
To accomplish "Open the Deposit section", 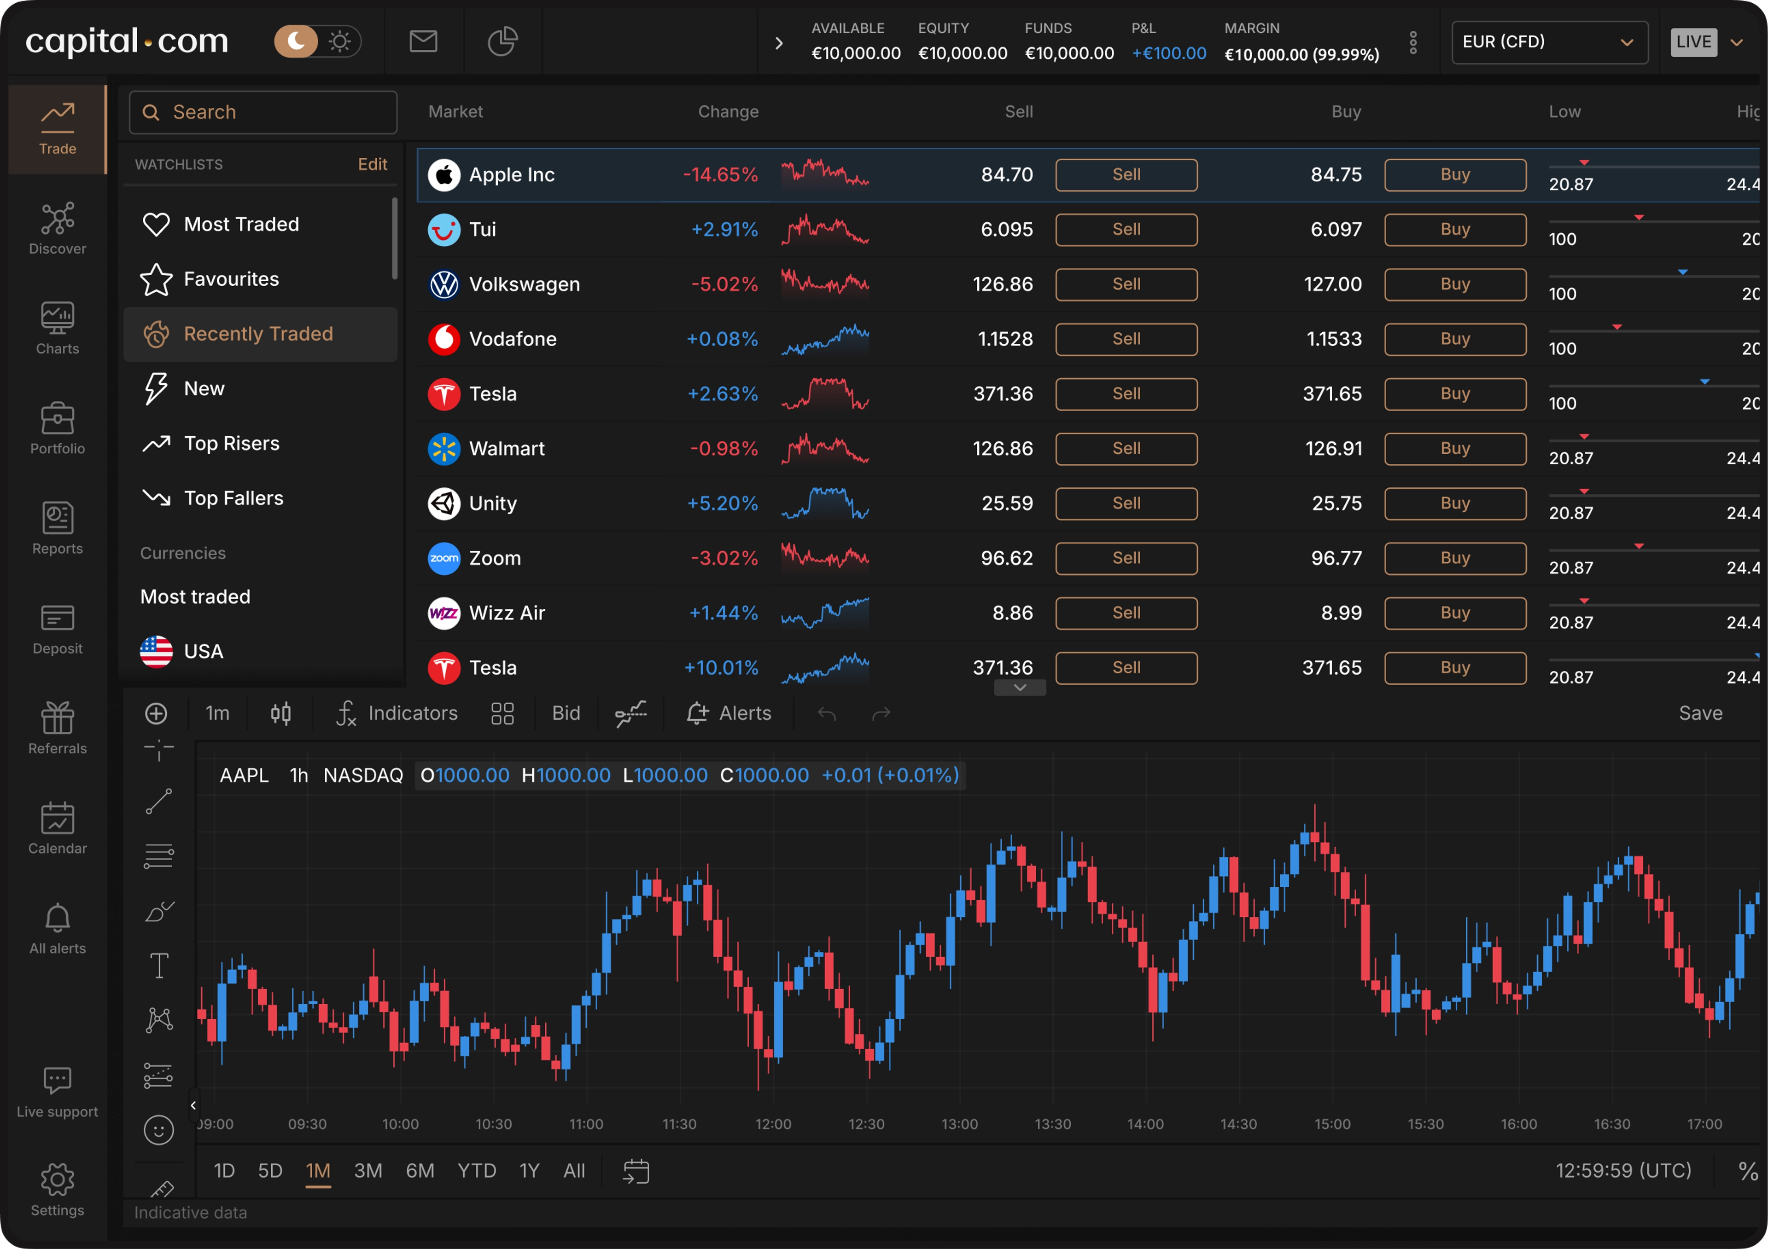I will (x=58, y=629).
